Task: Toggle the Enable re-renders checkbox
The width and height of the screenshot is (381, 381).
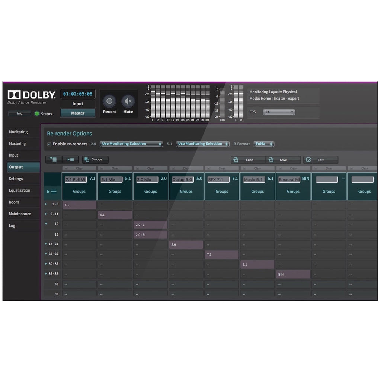Action: (49, 144)
